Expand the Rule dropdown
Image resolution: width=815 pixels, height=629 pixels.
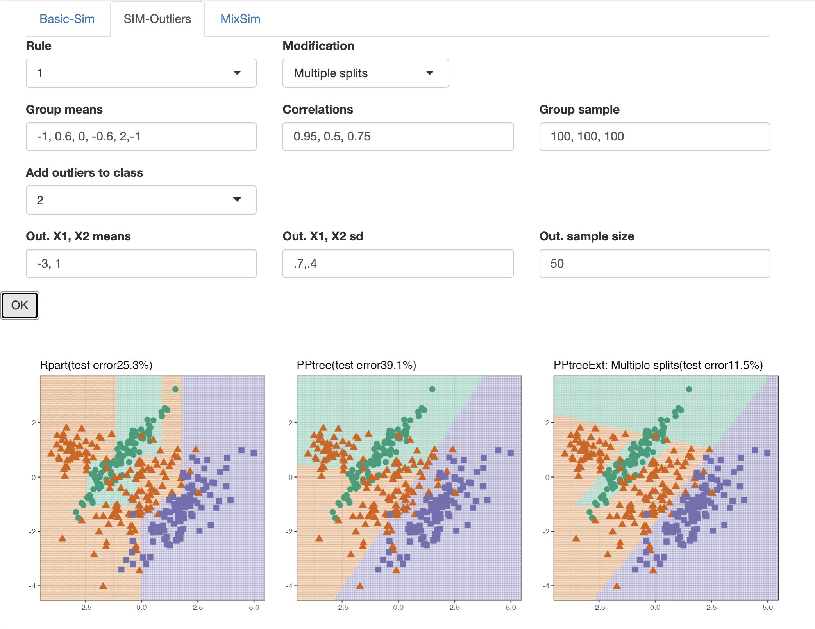point(141,73)
